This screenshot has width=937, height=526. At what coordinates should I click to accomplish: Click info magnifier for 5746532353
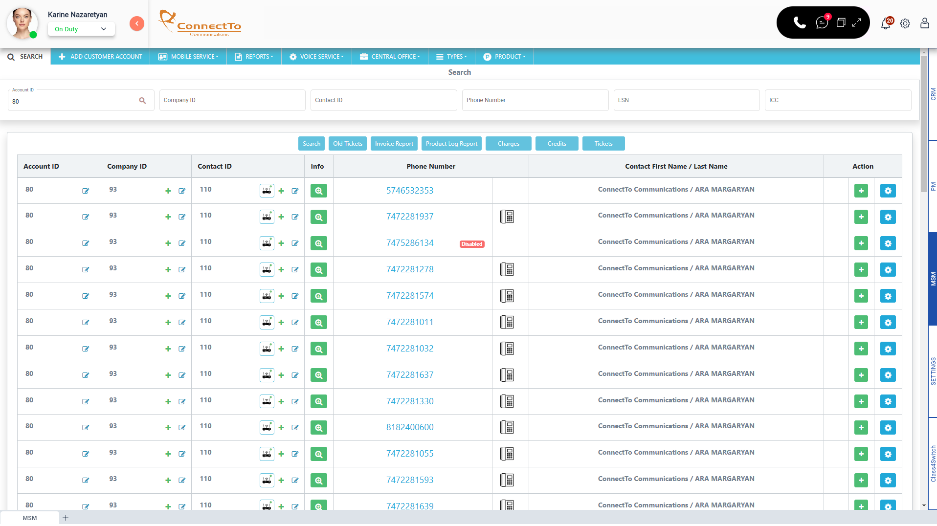(318, 191)
